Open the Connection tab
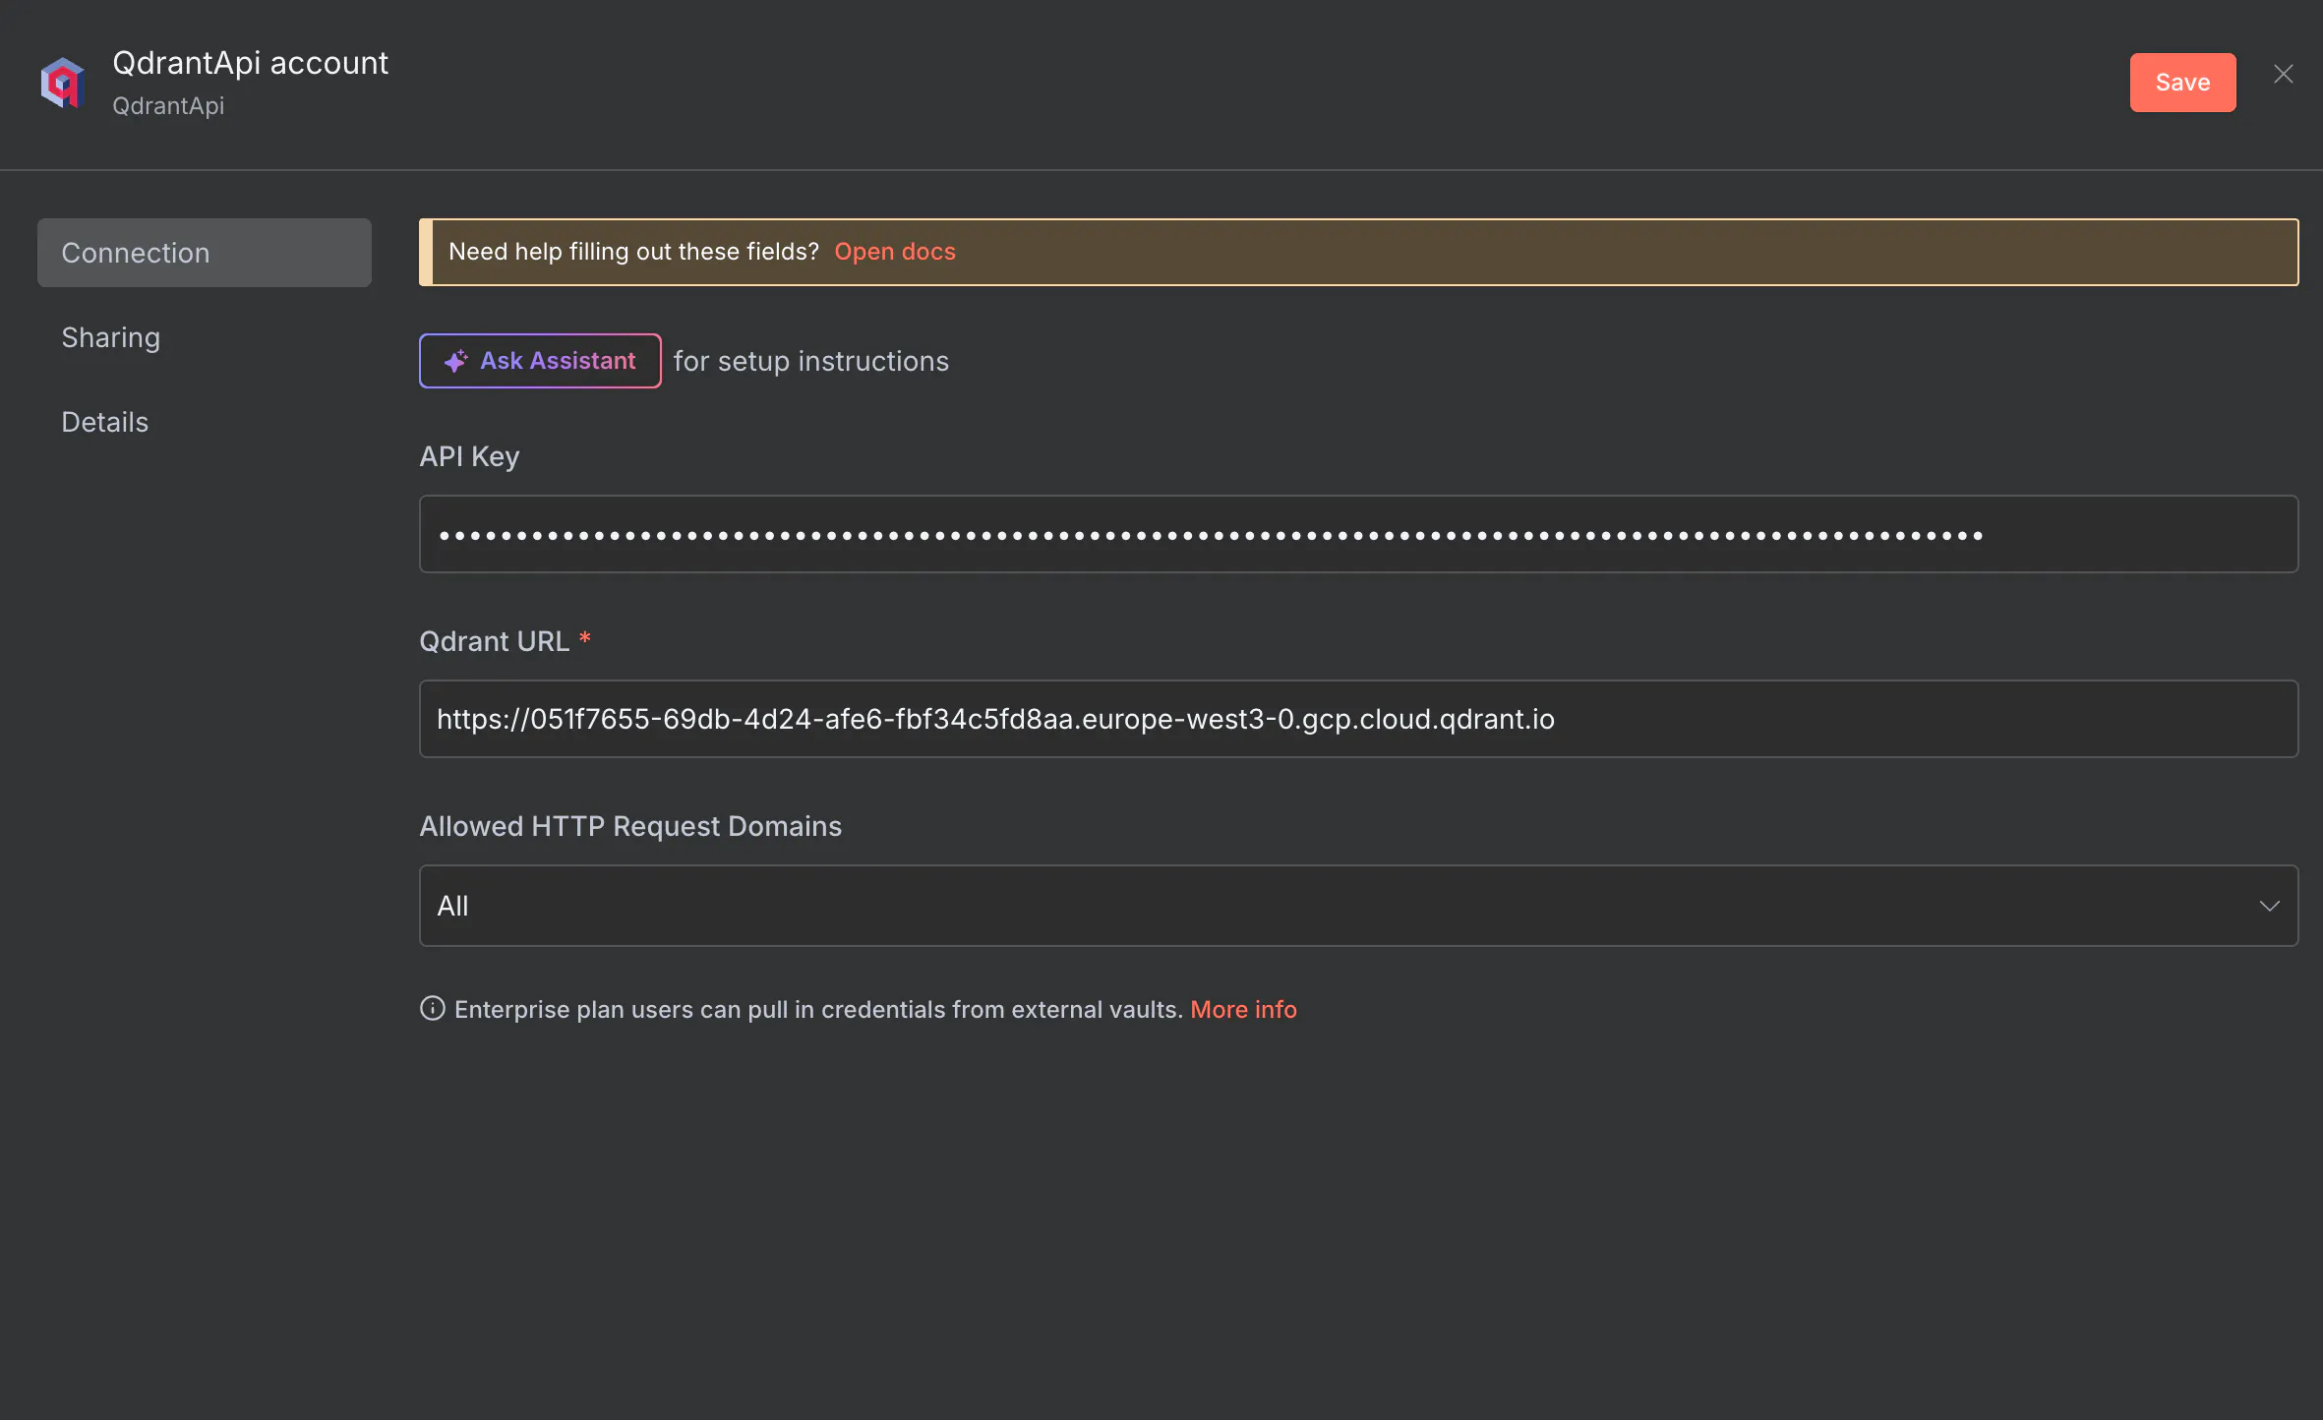The width and height of the screenshot is (2323, 1420). point(205,253)
